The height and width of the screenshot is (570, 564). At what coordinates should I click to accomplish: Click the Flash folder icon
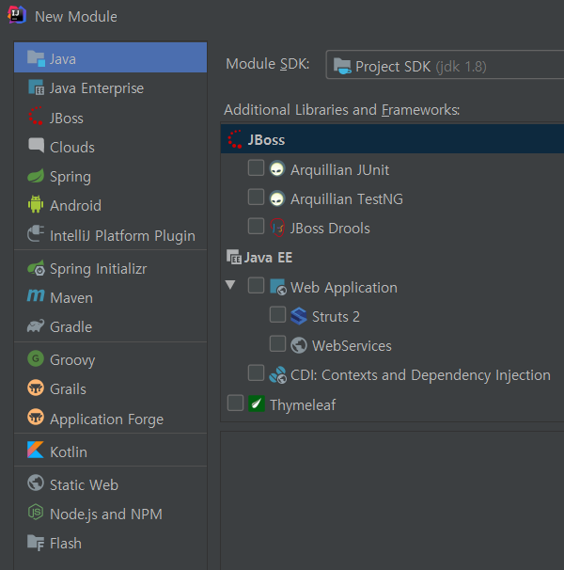coord(36,543)
